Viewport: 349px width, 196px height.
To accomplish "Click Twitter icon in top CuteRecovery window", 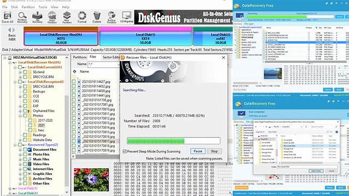I will pyautogui.click(x=327, y=3).
